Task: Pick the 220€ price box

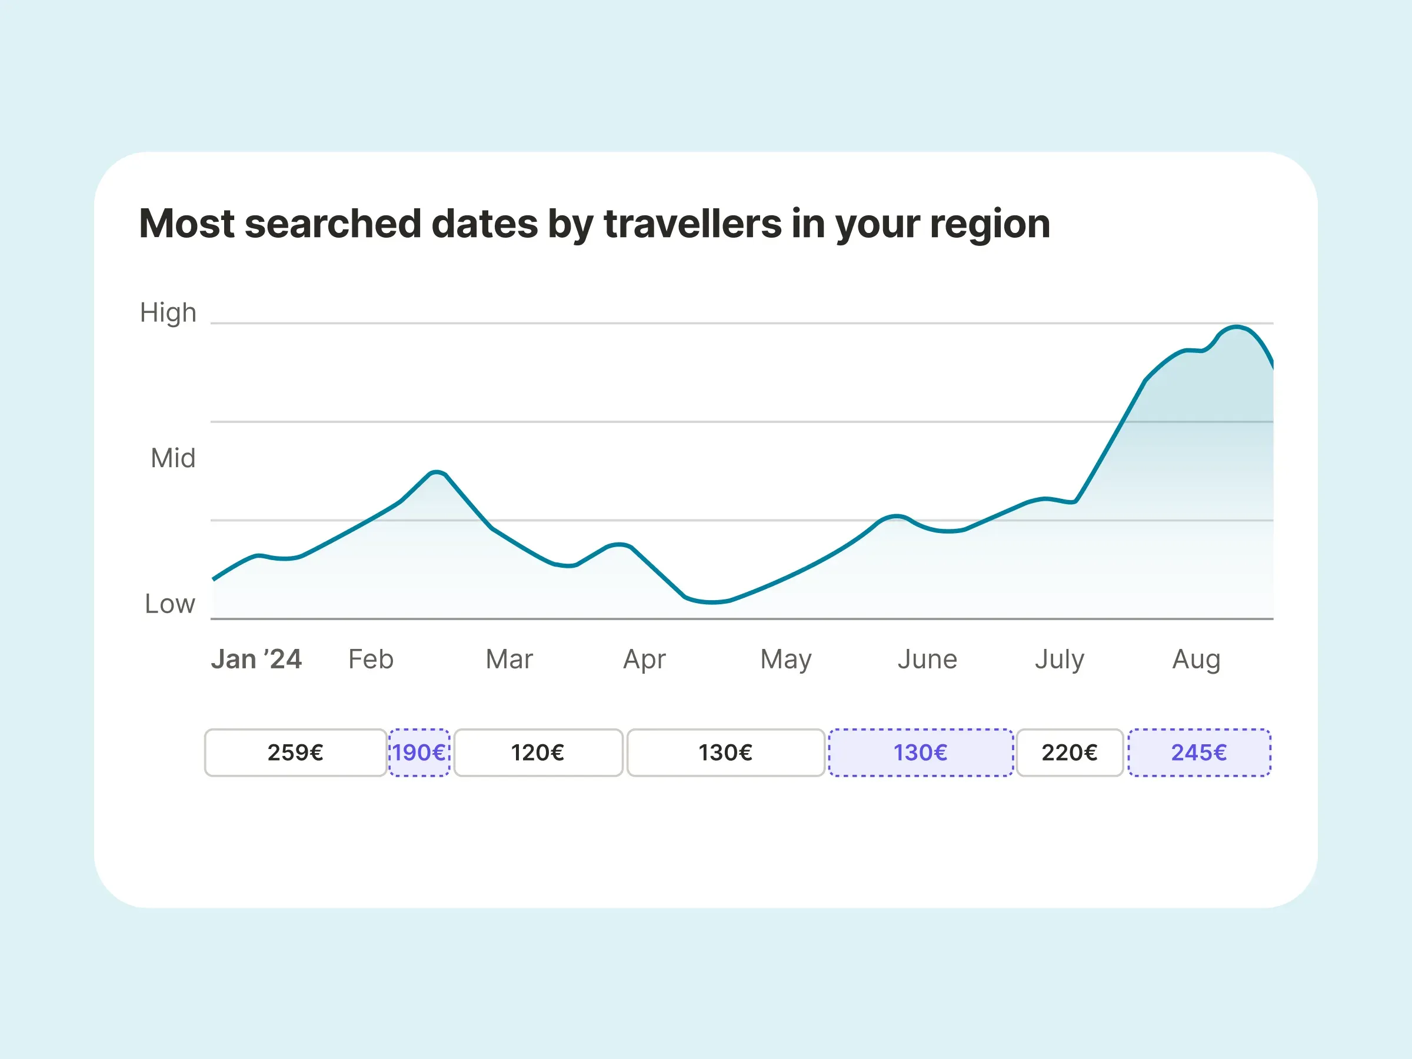Action: [x=1070, y=752]
